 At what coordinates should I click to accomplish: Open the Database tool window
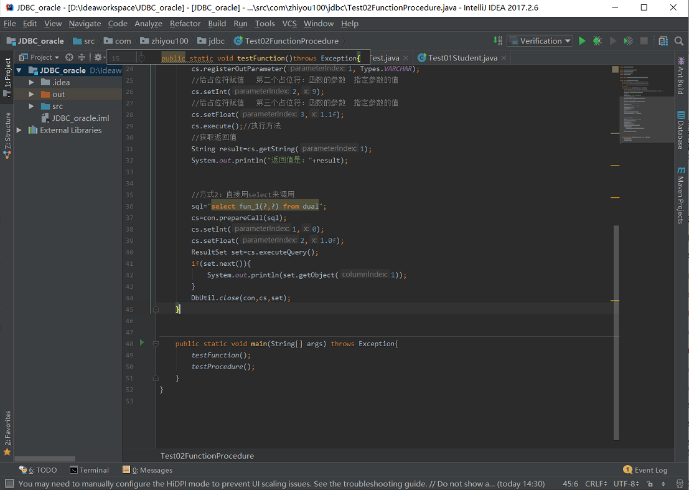tap(681, 130)
